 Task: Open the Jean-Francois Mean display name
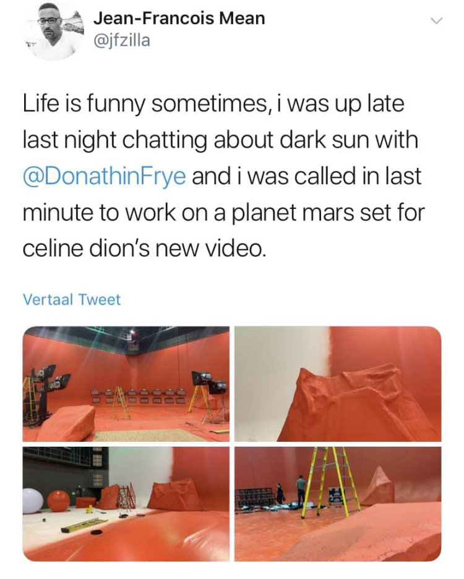click(179, 18)
